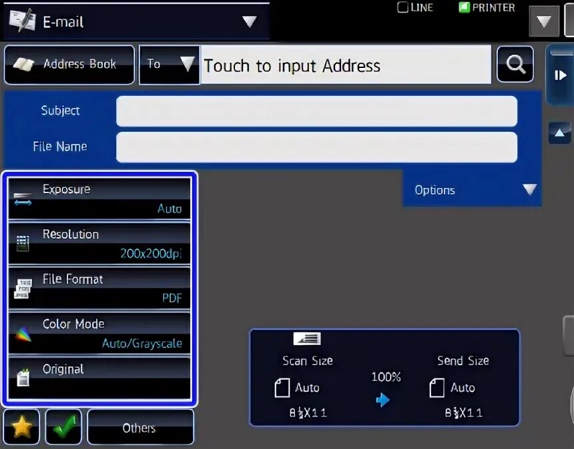
Task: Expand the Options dropdown
Action: click(x=472, y=190)
